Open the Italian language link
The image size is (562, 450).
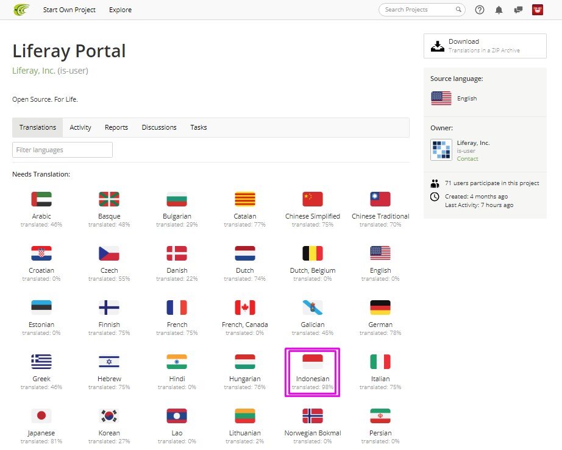click(380, 379)
